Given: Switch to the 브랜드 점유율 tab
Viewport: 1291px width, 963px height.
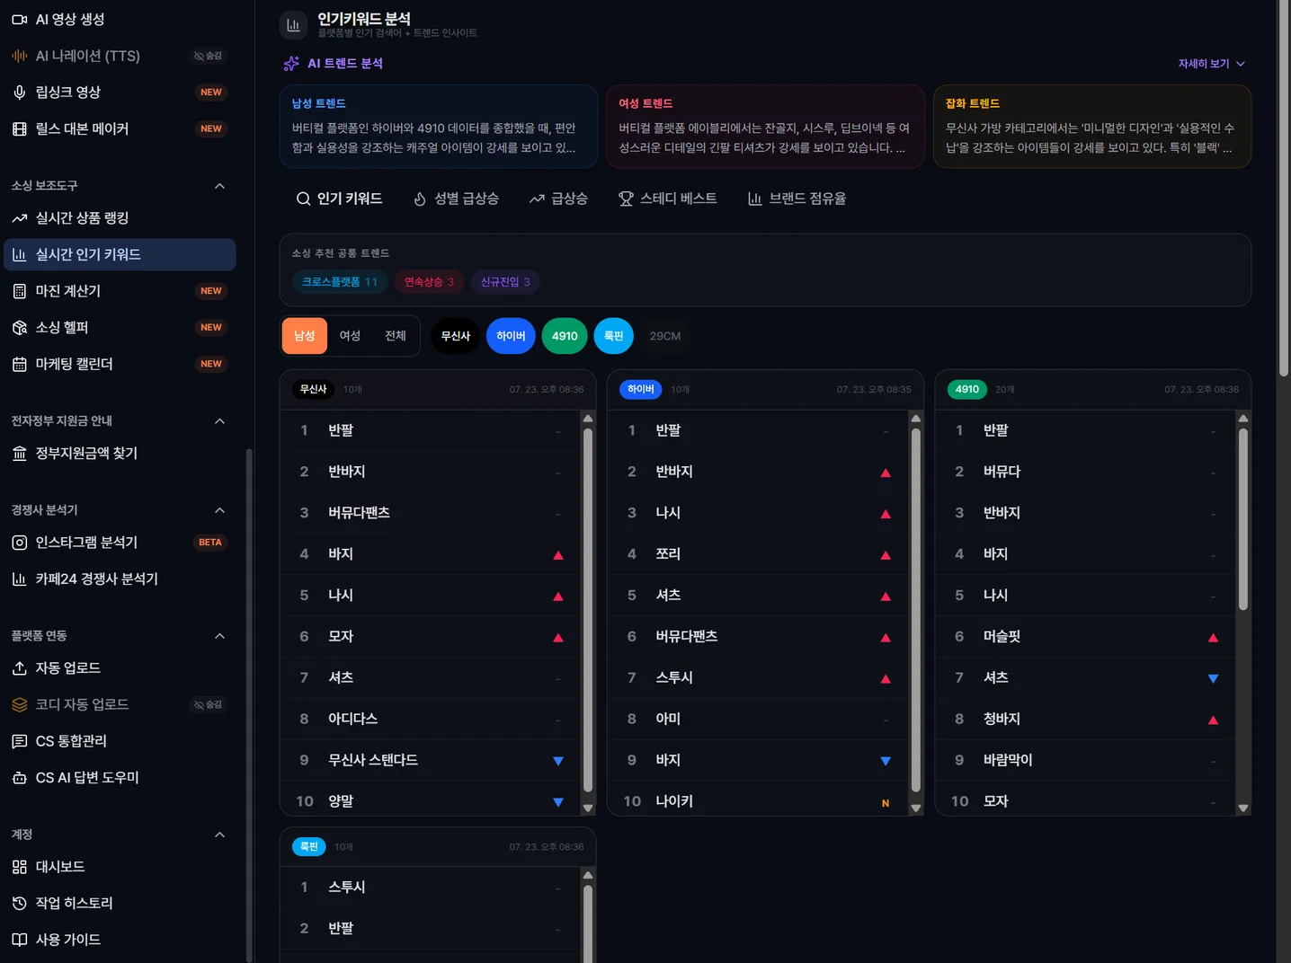Looking at the screenshot, I should (x=797, y=199).
